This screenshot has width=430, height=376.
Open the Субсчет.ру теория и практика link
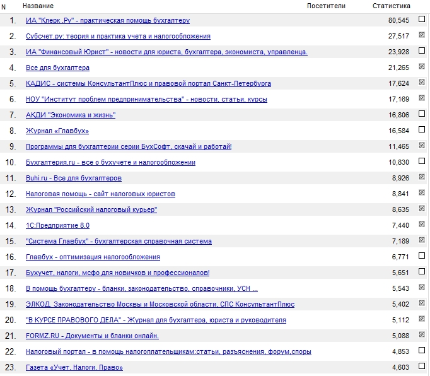click(x=118, y=36)
